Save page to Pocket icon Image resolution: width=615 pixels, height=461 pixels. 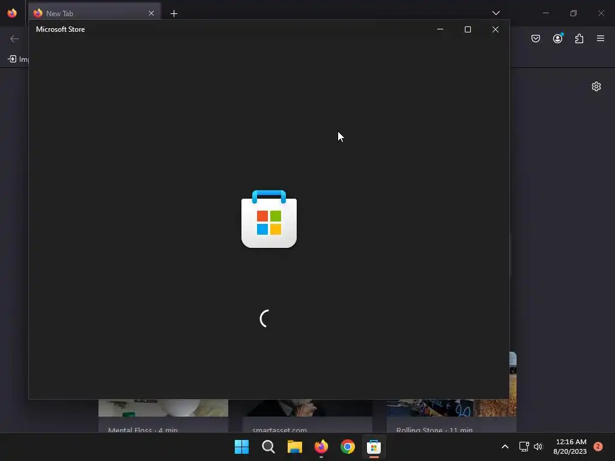point(536,38)
